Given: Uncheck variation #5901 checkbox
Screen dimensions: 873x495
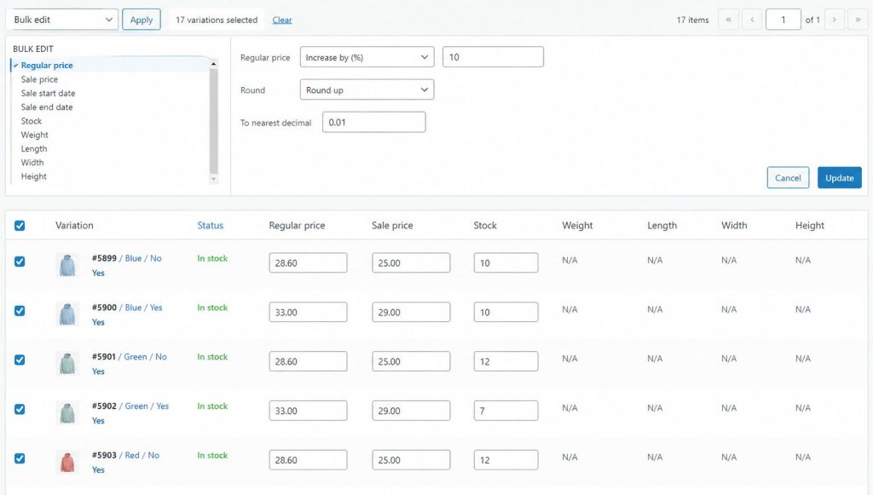Looking at the screenshot, I should tap(20, 360).
